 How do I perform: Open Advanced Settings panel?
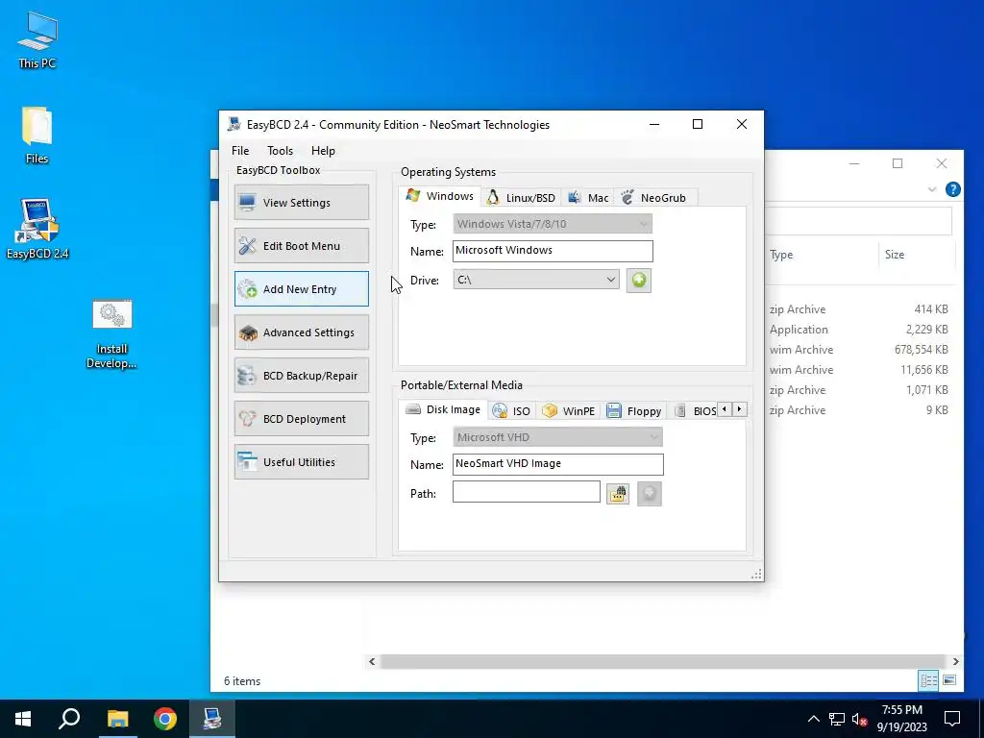301,332
